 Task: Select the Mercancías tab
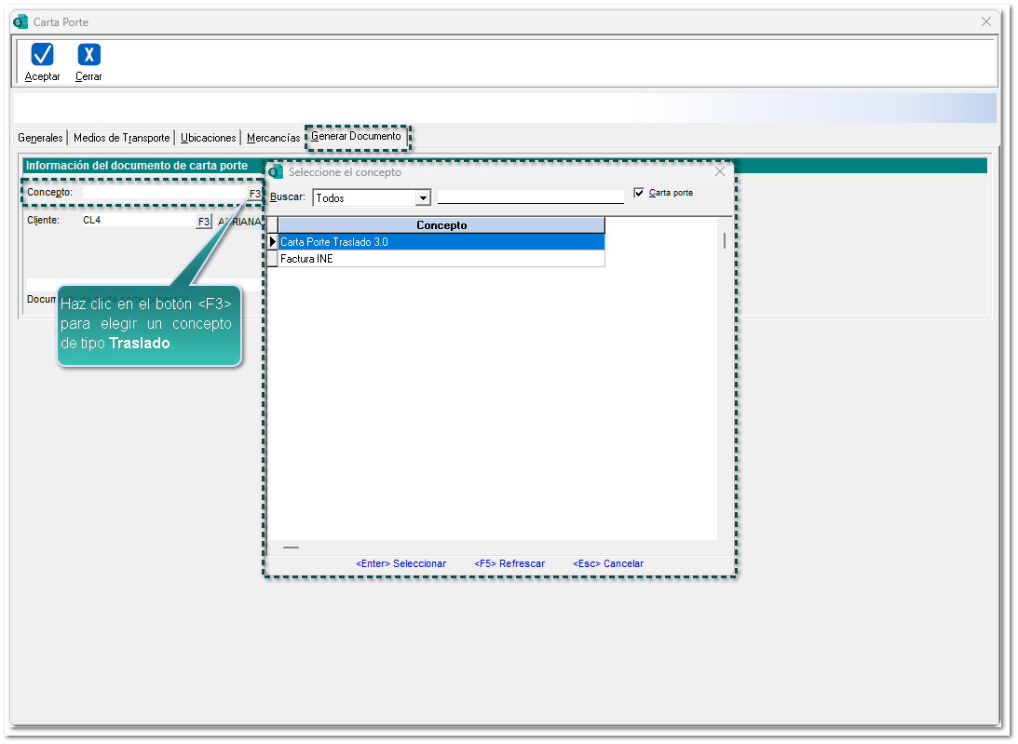(x=273, y=138)
